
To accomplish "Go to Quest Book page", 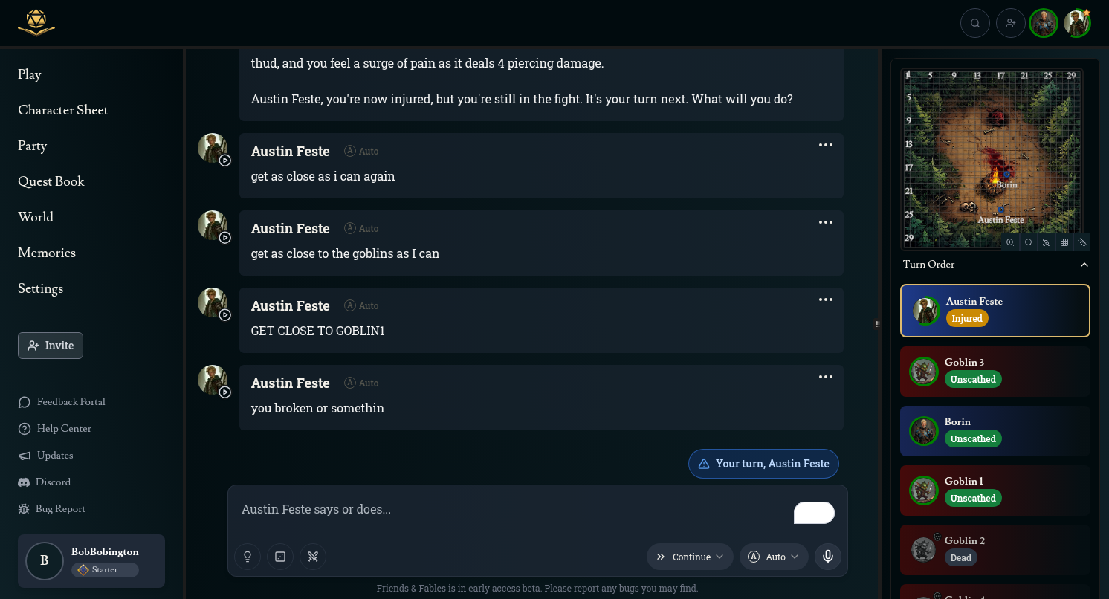I will (x=51, y=181).
